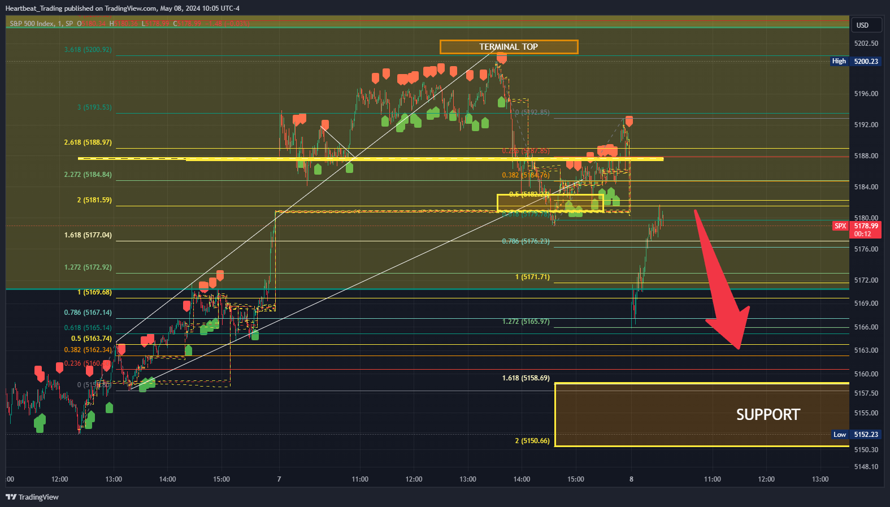Click the TradingView logo at the bottom
This screenshot has height=507, width=890.
click(x=32, y=497)
